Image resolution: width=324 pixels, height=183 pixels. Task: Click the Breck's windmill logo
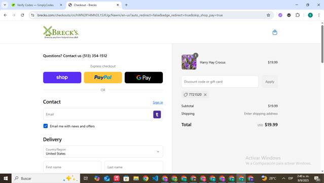61,32
